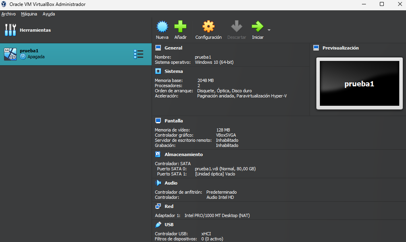
Task: Click 'Audio Intel HD' controller value
Action: click(220, 197)
